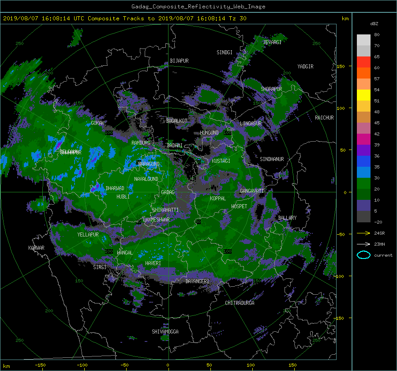Select the gray -20 dBZ color swatch
The width and height of the screenshot is (397, 371).
(363, 217)
